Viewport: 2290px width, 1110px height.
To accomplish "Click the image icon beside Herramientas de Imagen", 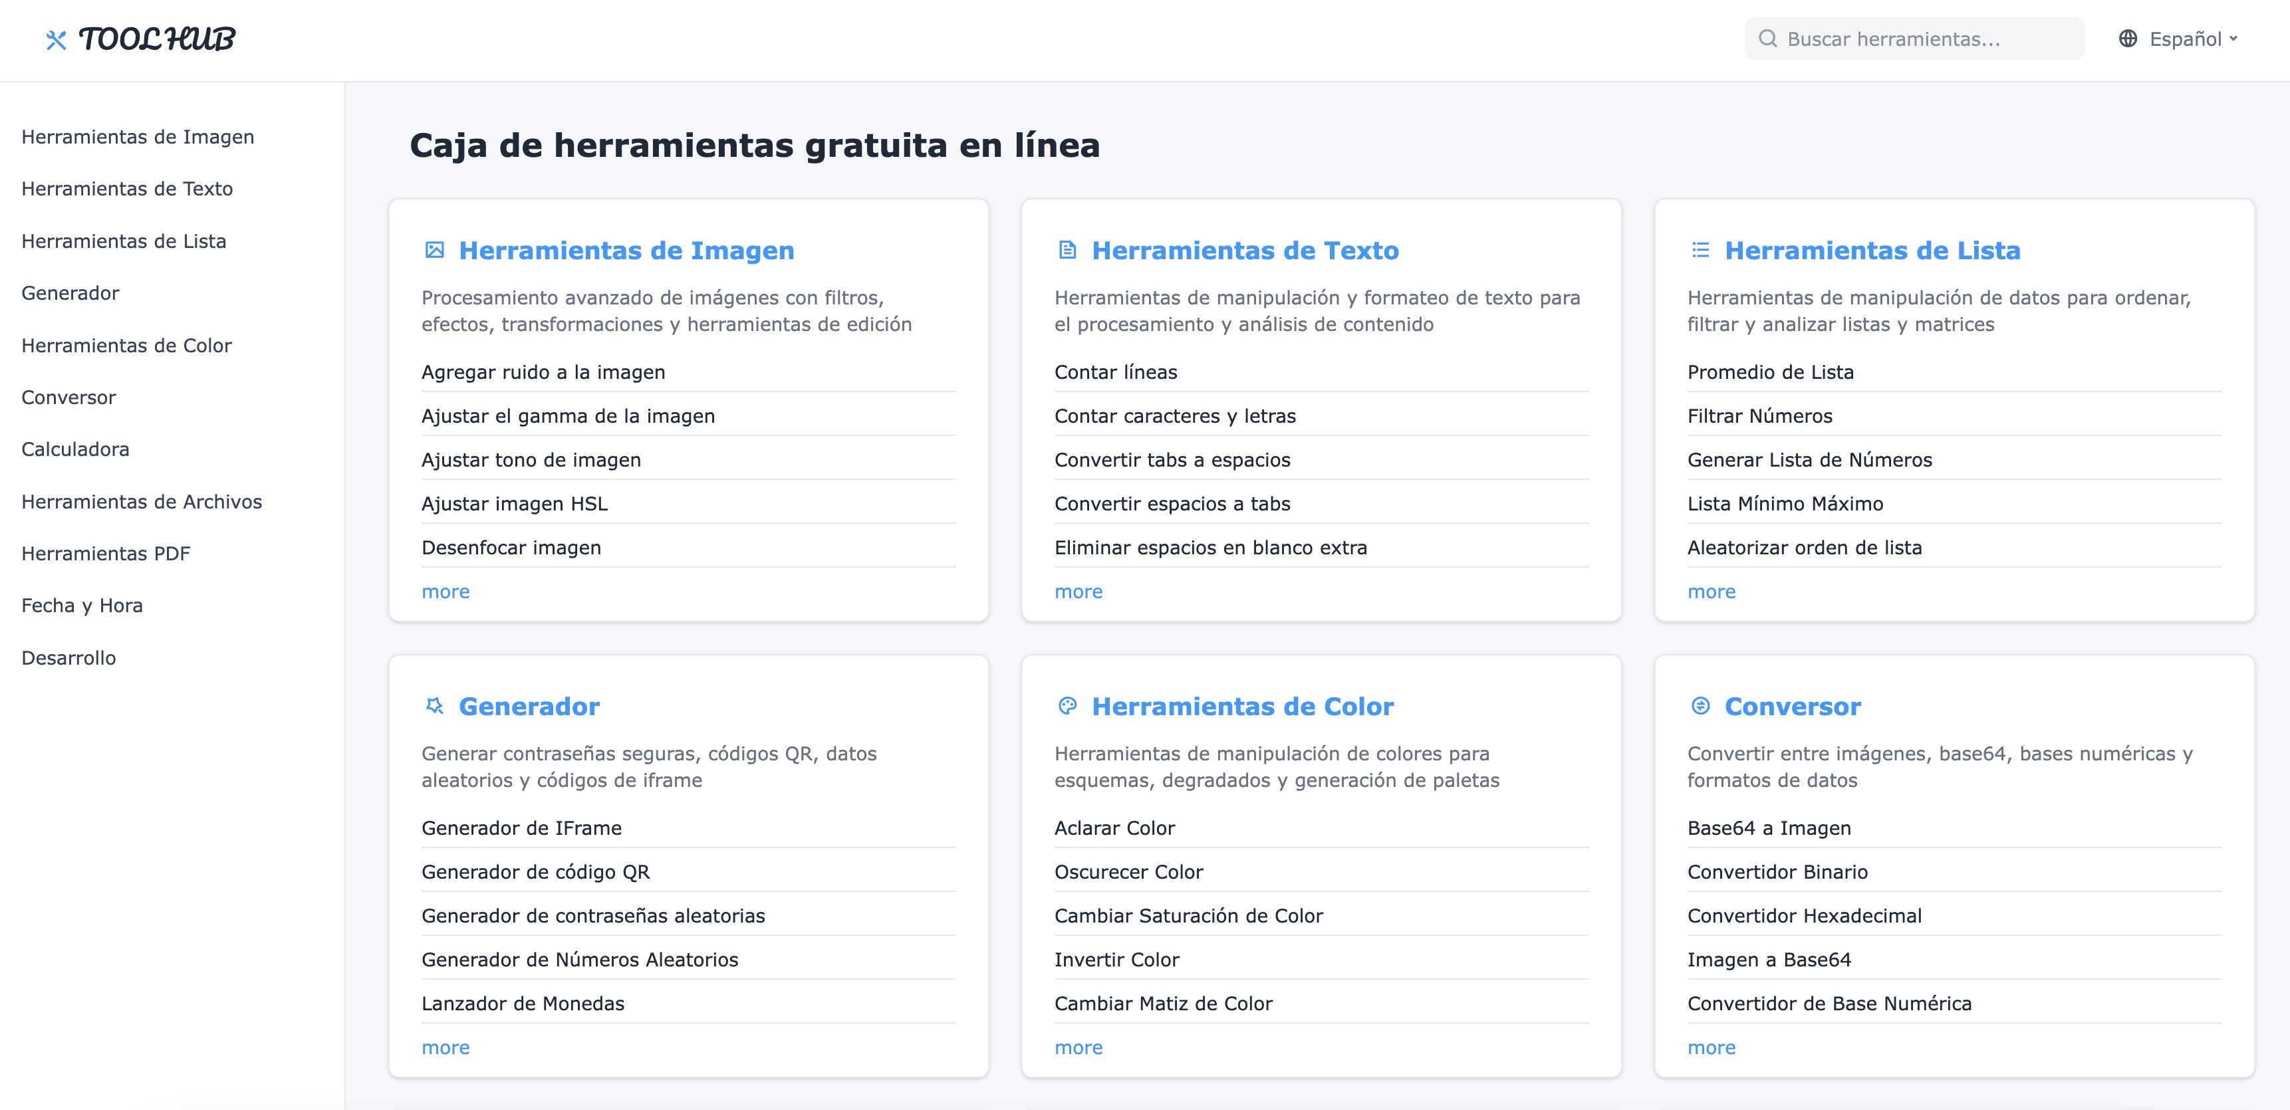I will pyautogui.click(x=435, y=251).
